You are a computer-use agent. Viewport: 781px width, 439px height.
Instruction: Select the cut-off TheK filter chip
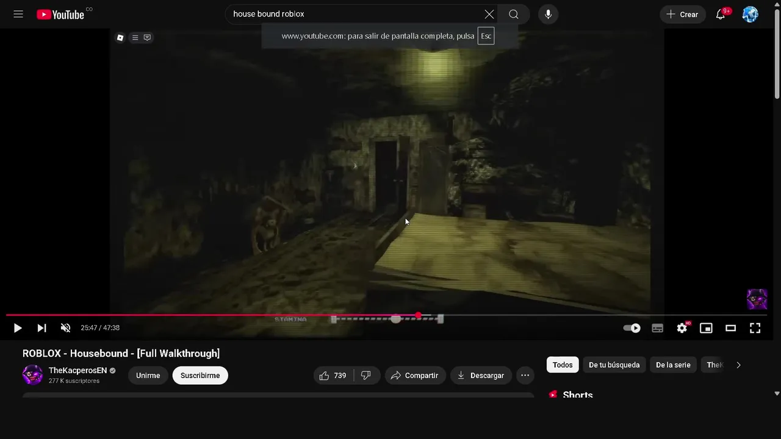(714, 365)
